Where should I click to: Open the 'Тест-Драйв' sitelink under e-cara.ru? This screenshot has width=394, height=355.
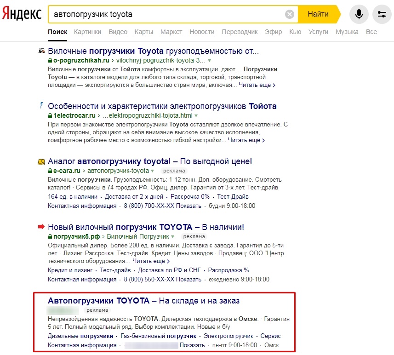pyautogui.click(x=233, y=196)
